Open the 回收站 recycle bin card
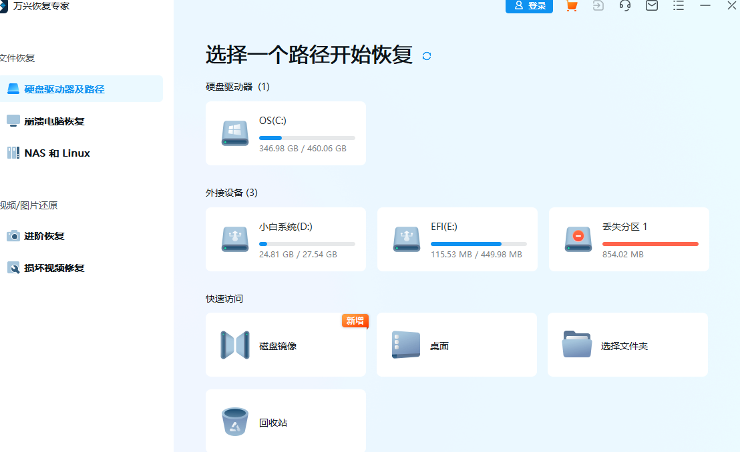The height and width of the screenshot is (452, 740). tap(285, 421)
